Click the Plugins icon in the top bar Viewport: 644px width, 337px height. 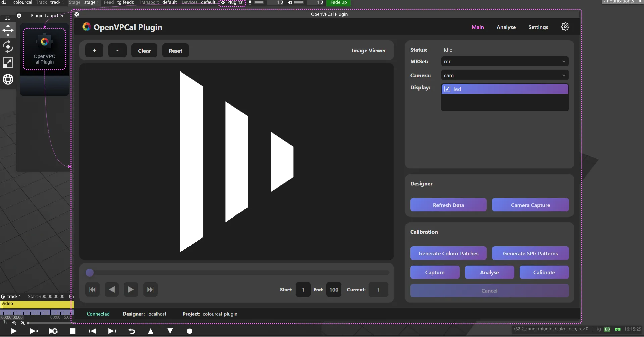(222, 2)
